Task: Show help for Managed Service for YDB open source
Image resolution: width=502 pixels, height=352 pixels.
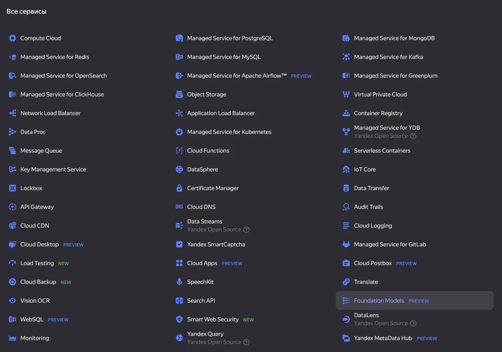Action: tap(413, 136)
